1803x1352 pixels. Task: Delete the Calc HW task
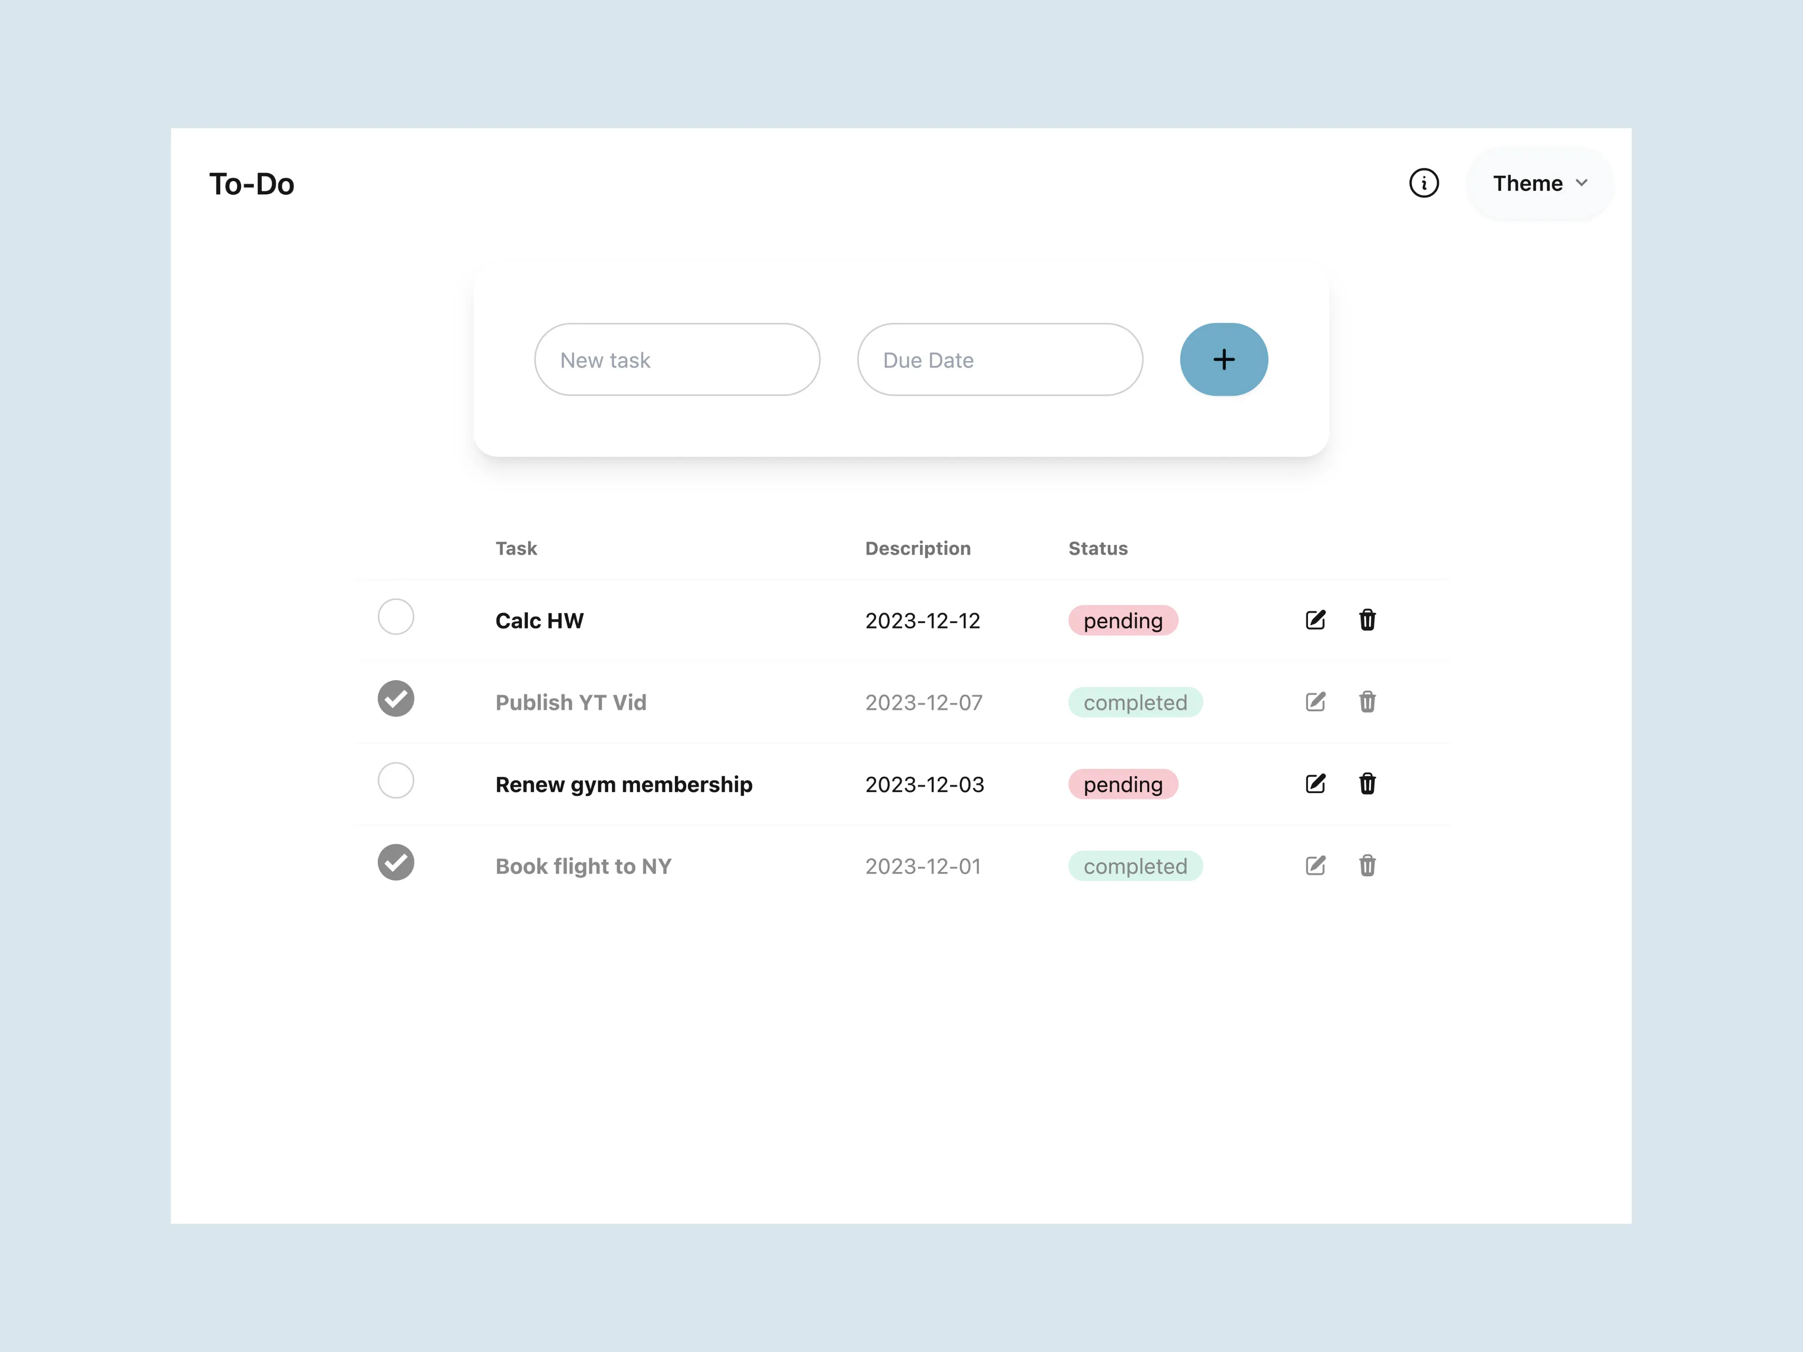pos(1367,620)
